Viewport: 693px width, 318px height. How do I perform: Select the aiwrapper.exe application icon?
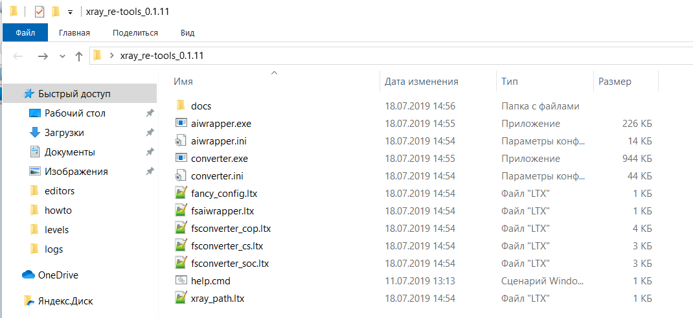pos(180,124)
